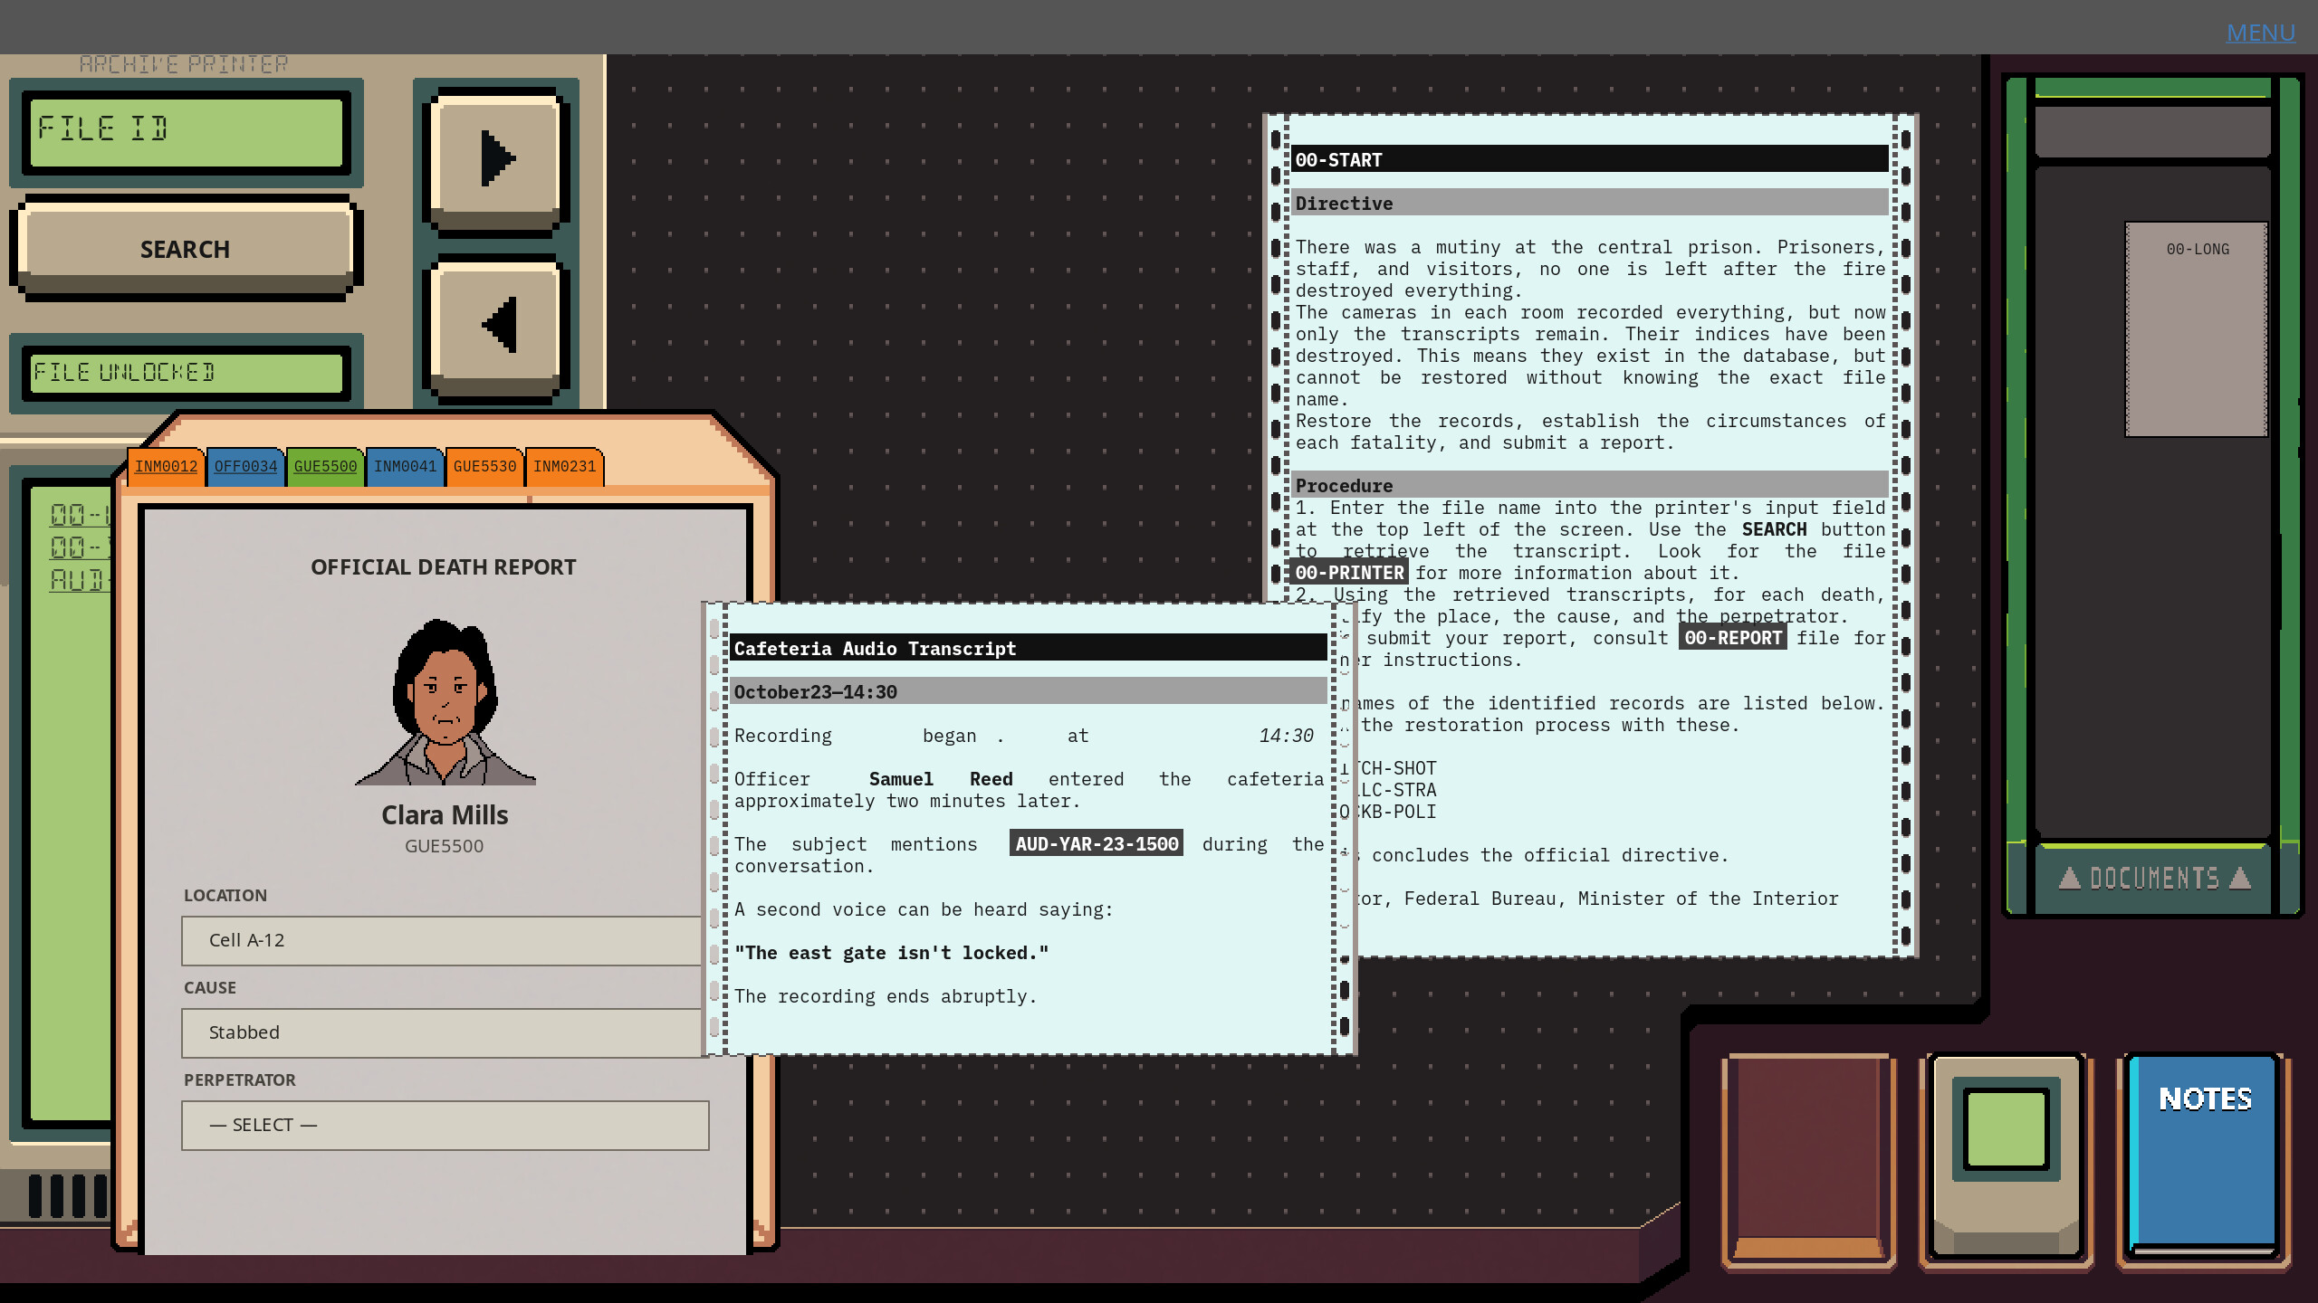
Task: Click the 00-PRINTER file reference
Action: click(1349, 573)
